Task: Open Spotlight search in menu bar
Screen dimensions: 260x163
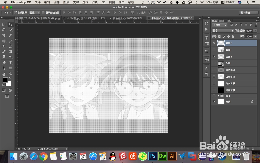Action: pyautogui.click(x=247, y=2)
